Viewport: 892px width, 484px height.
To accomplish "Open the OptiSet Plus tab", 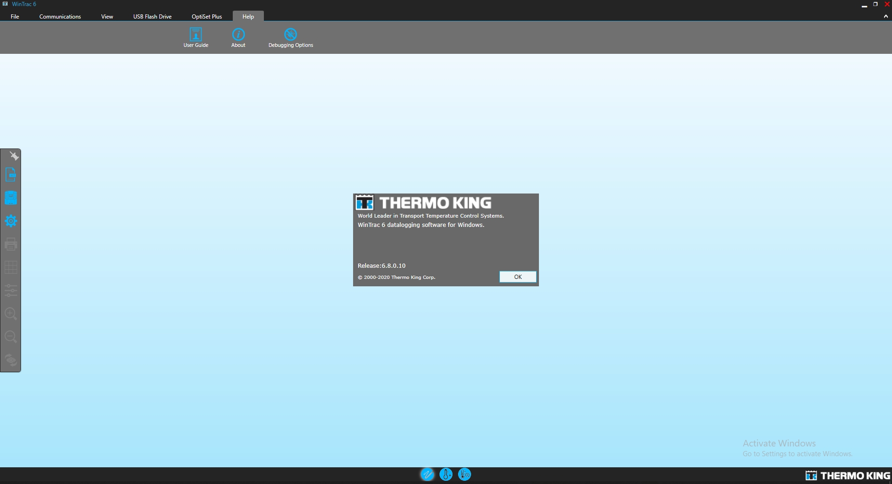I will pos(206,16).
